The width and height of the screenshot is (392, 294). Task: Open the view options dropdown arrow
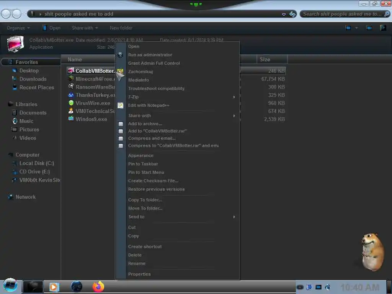pos(356,28)
